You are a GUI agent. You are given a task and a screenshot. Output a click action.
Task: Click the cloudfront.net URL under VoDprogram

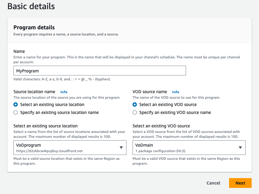tap(49, 151)
